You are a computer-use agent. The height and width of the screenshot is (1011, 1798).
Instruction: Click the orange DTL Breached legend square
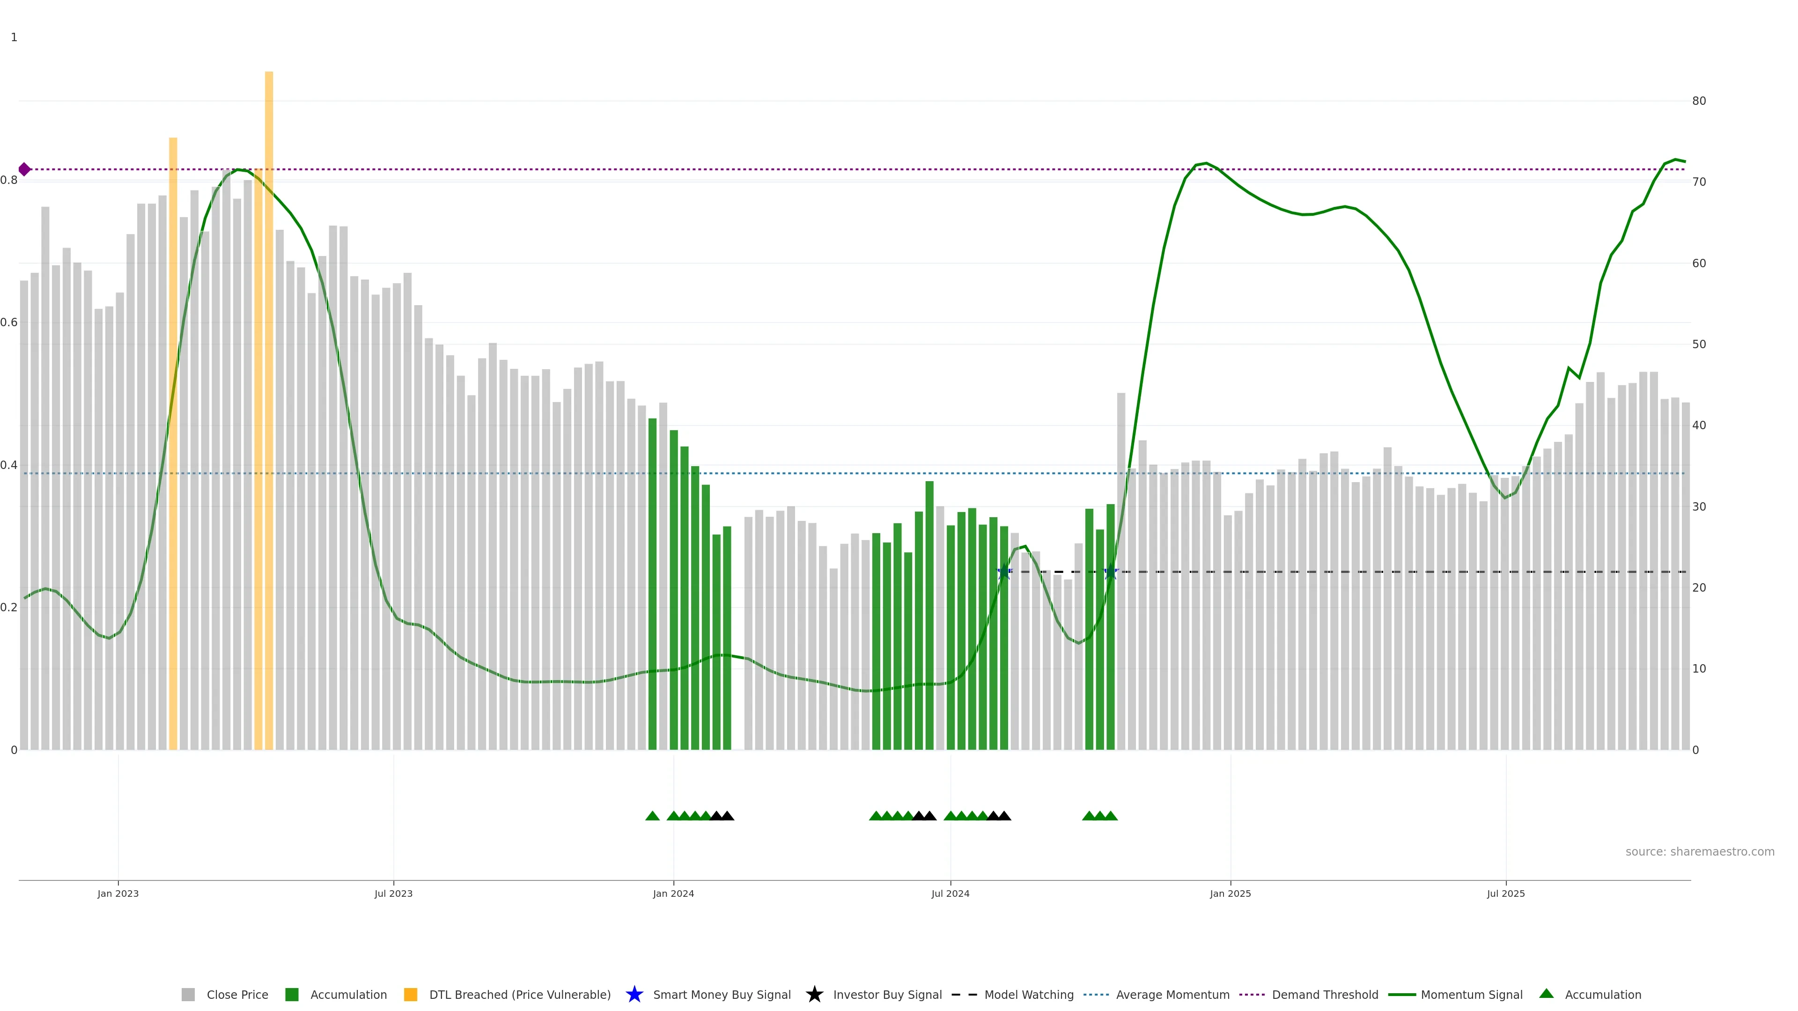pos(411,994)
